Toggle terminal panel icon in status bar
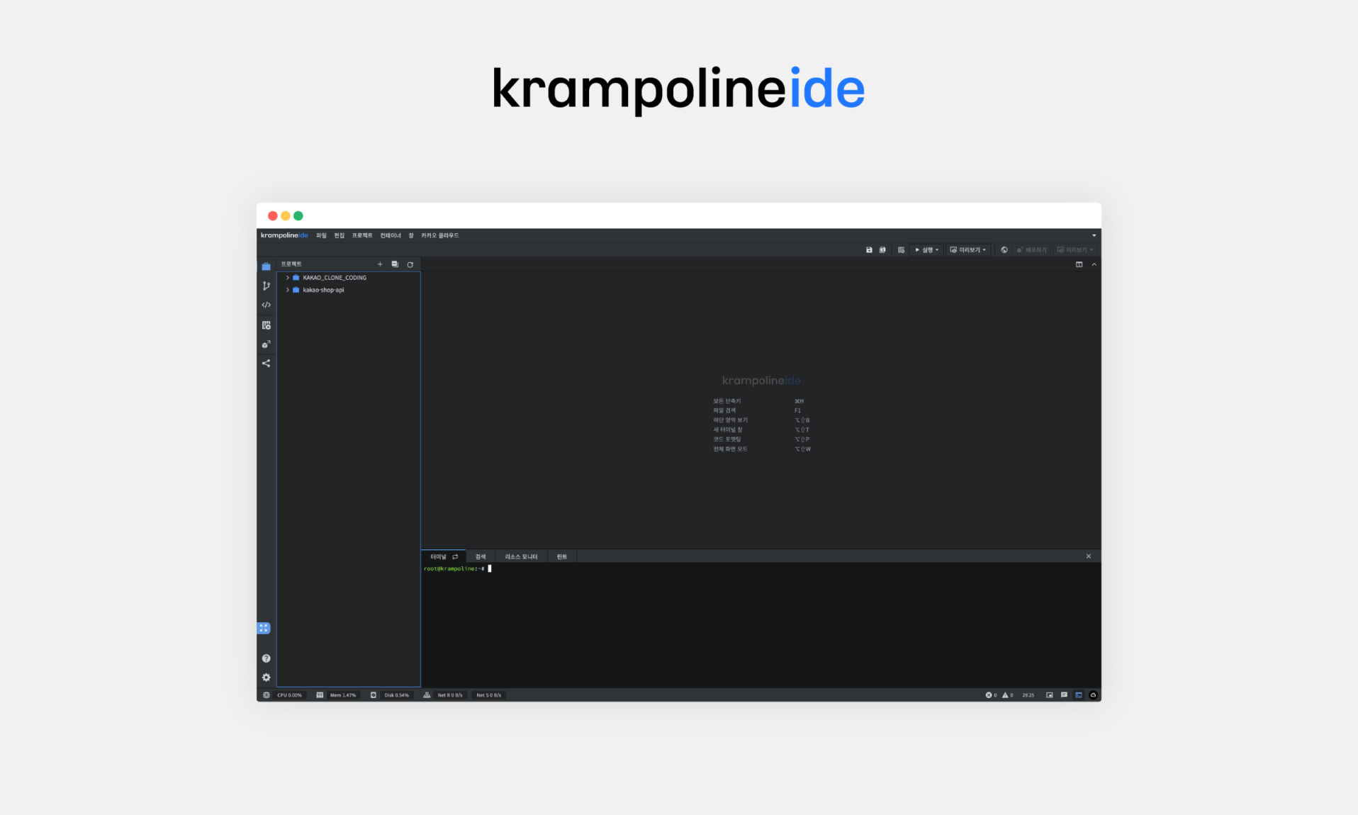This screenshot has height=815, width=1358. (x=1078, y=695)
